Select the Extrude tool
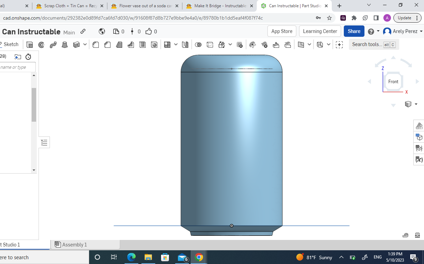424x264 pixels. [x=29, y=44]
